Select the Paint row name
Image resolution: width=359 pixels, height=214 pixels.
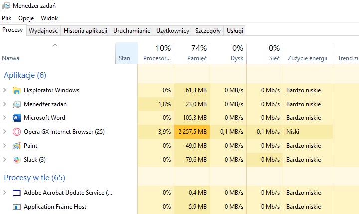coord(31,146)
